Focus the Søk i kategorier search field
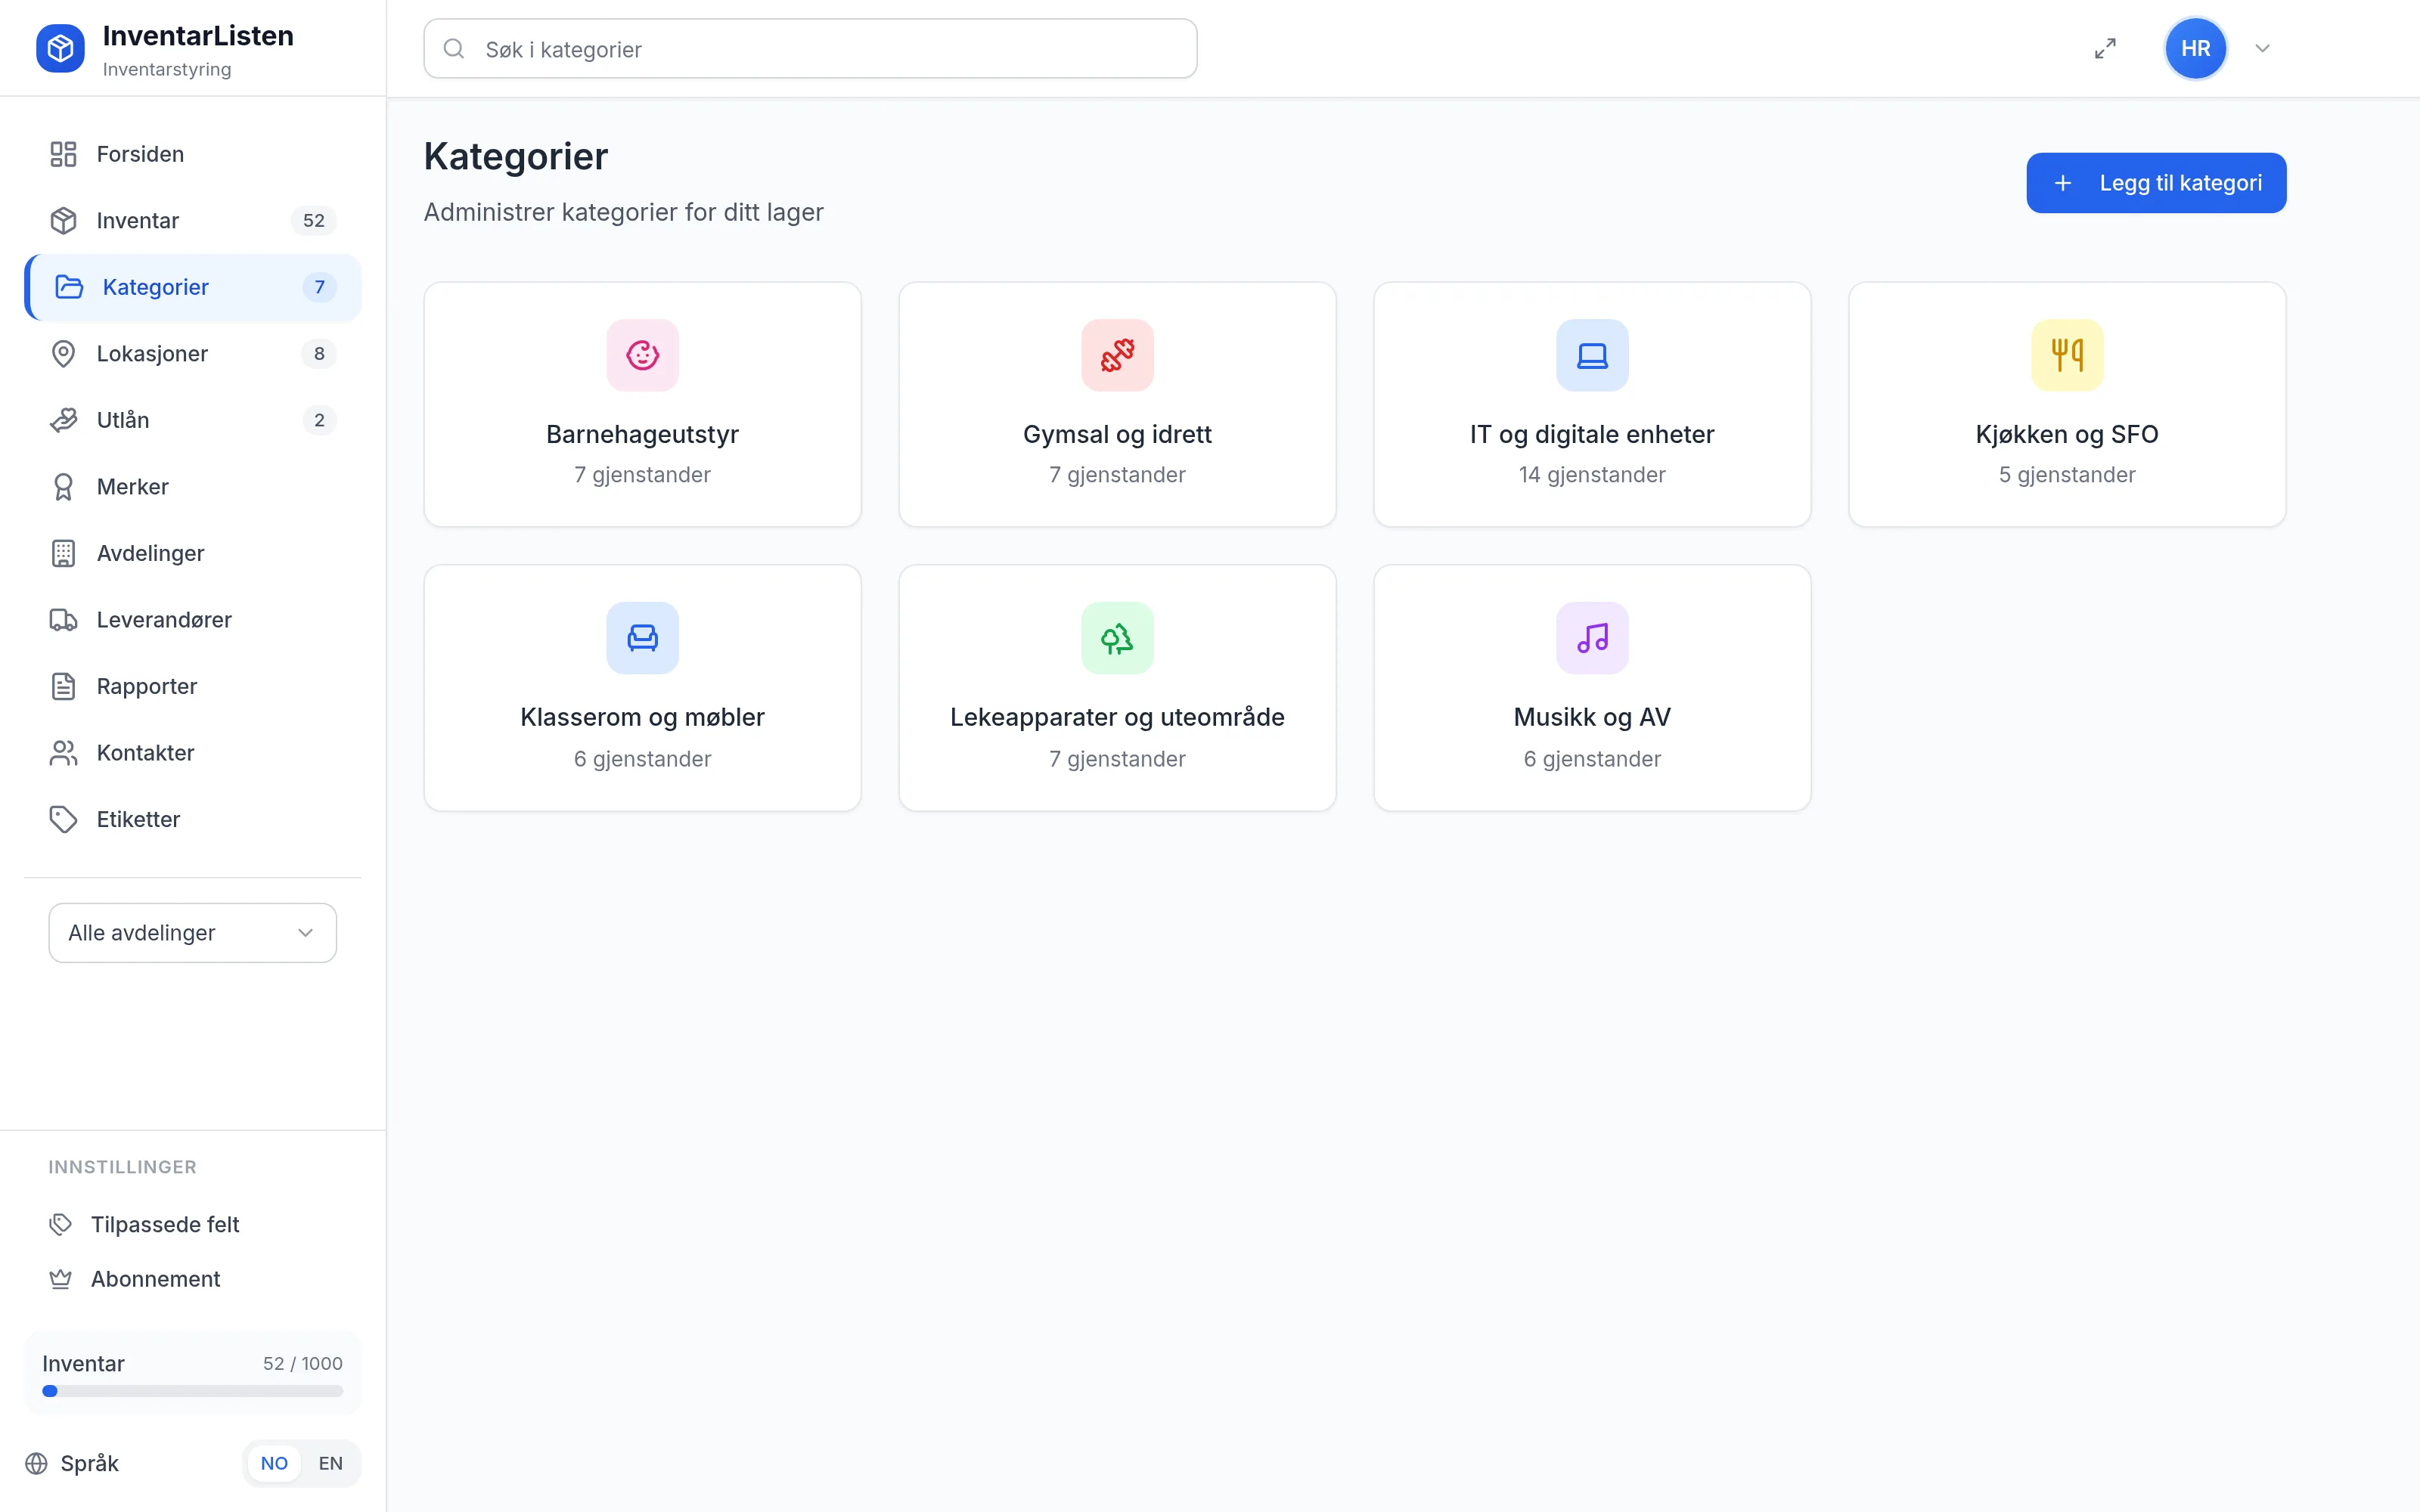The width and height of the screenshot is (2420, 1512). pyautogui.click(x=810, y=49)
